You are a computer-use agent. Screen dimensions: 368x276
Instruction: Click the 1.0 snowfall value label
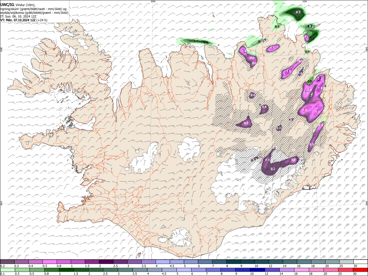(x=305, y=110)
